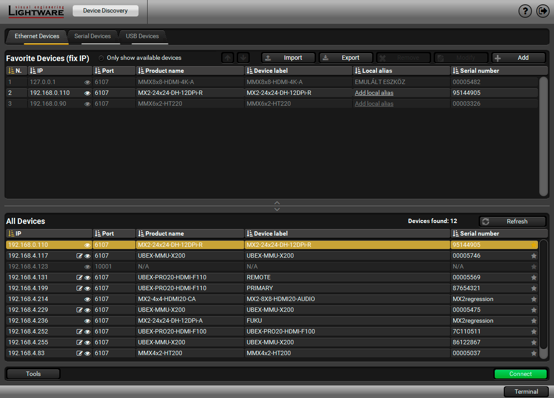Sort favorites by N. column
This screenshot has height=398, width=554.
point(16,71)
